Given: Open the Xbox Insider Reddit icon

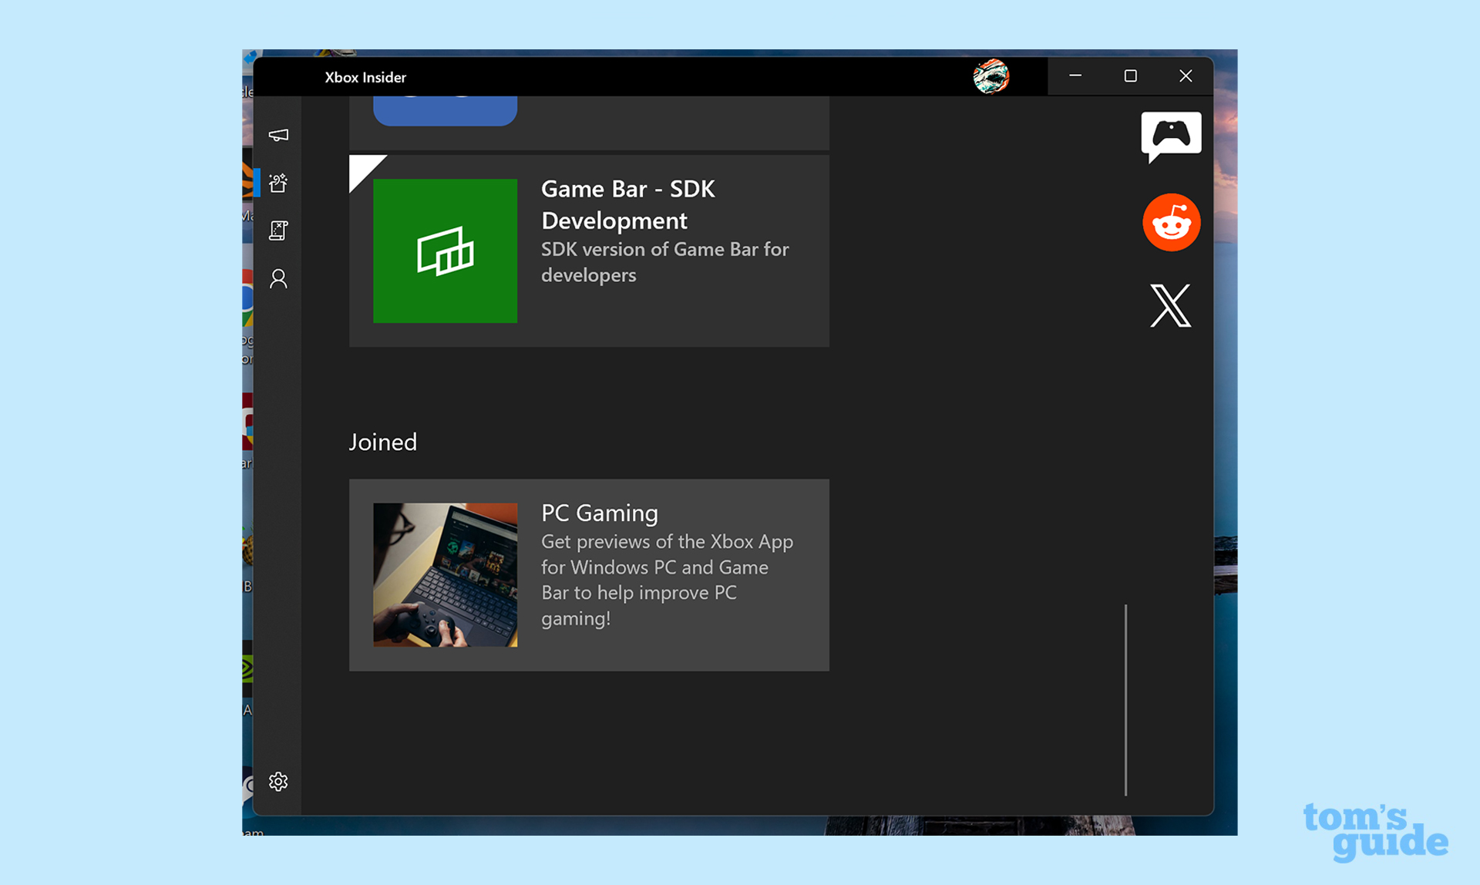Looking at the screenshot, I should [1170, 222].
